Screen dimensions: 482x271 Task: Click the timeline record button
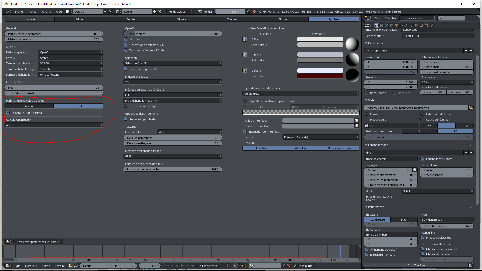(235, 266)
